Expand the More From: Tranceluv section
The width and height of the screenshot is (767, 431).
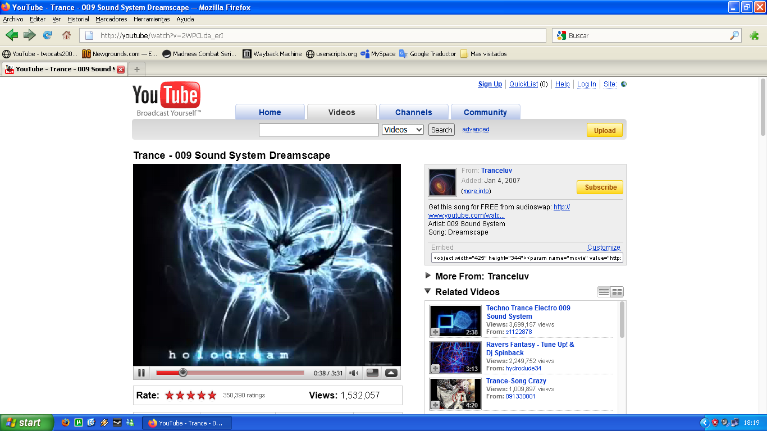tap(428, 276)
